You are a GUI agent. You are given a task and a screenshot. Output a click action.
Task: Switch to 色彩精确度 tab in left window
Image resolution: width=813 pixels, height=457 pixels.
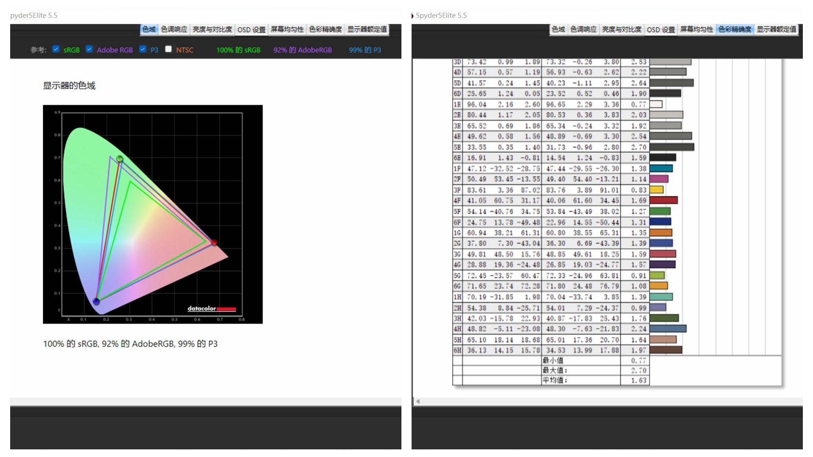(325, 29)
